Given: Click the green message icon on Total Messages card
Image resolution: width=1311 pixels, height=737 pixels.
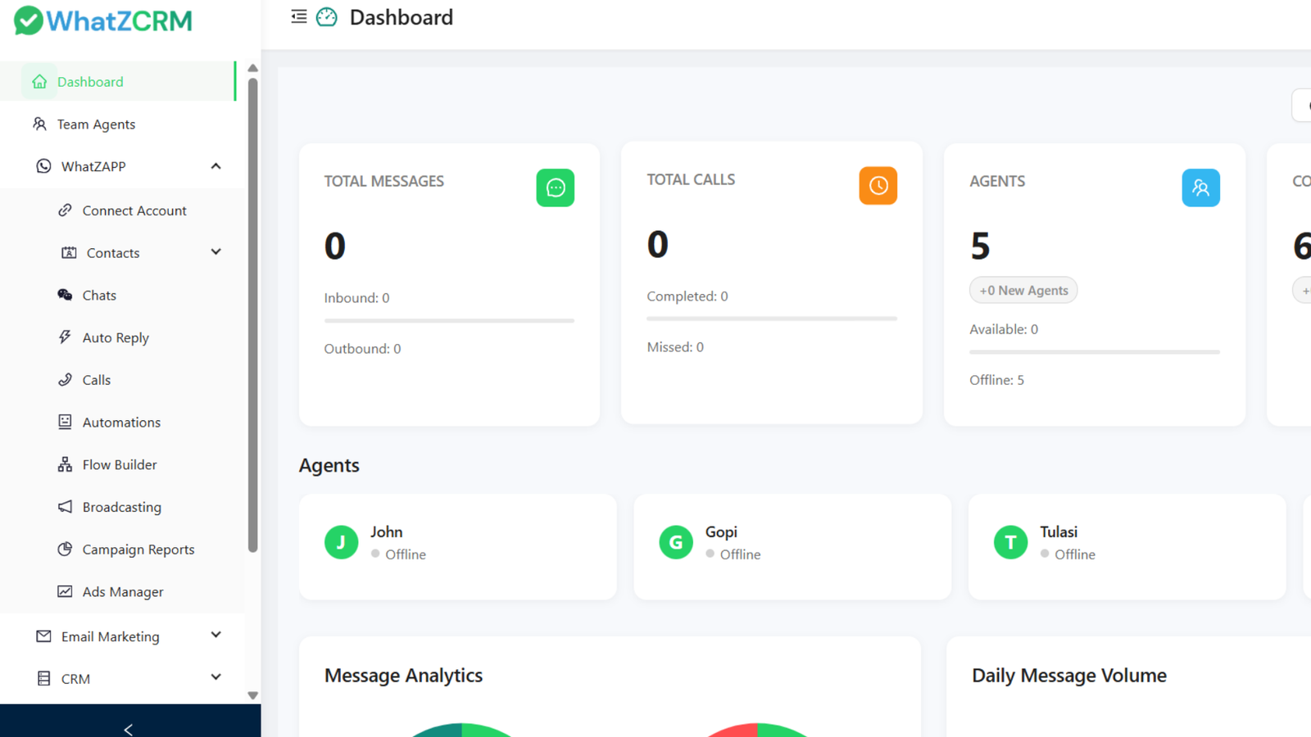Looking at the screenshot, I should (x=556, y=188).
